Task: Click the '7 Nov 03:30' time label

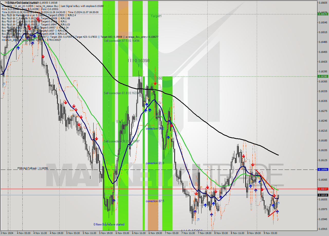Action: coord(172,233)
